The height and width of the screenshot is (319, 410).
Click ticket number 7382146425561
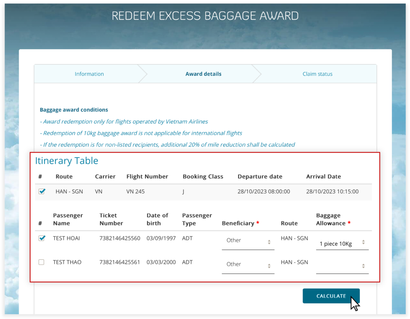tap(120, 262)
